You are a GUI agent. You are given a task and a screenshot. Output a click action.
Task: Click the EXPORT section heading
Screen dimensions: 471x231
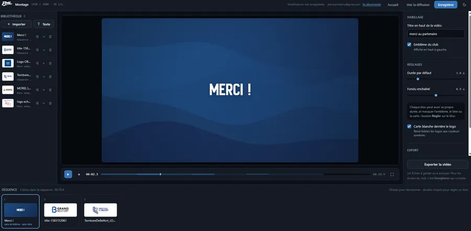pos(413,151)
